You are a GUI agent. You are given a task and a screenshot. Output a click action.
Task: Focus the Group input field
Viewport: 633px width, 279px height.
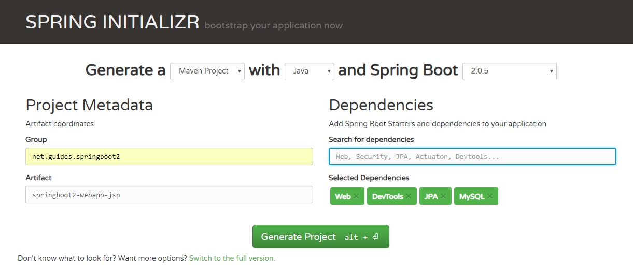click(x=169, y=156)
